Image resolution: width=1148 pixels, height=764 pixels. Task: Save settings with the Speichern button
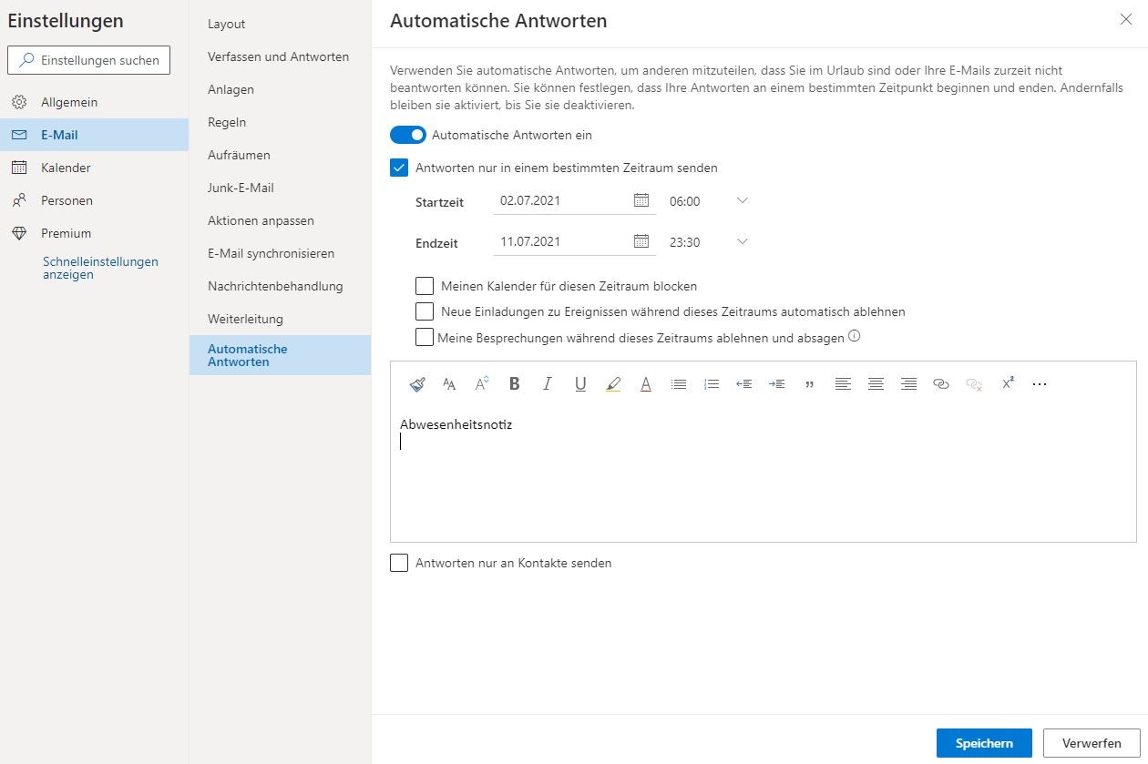(x=984, y=743)
